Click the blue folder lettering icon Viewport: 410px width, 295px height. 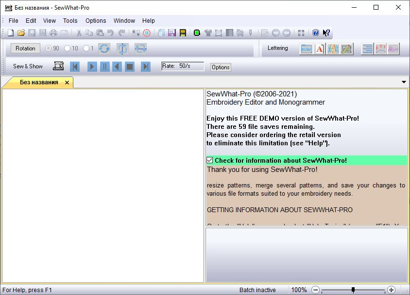[306, 49]
